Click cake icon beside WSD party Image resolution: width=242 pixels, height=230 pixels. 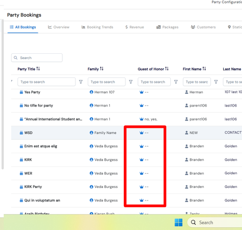click(x=21, y=133)
